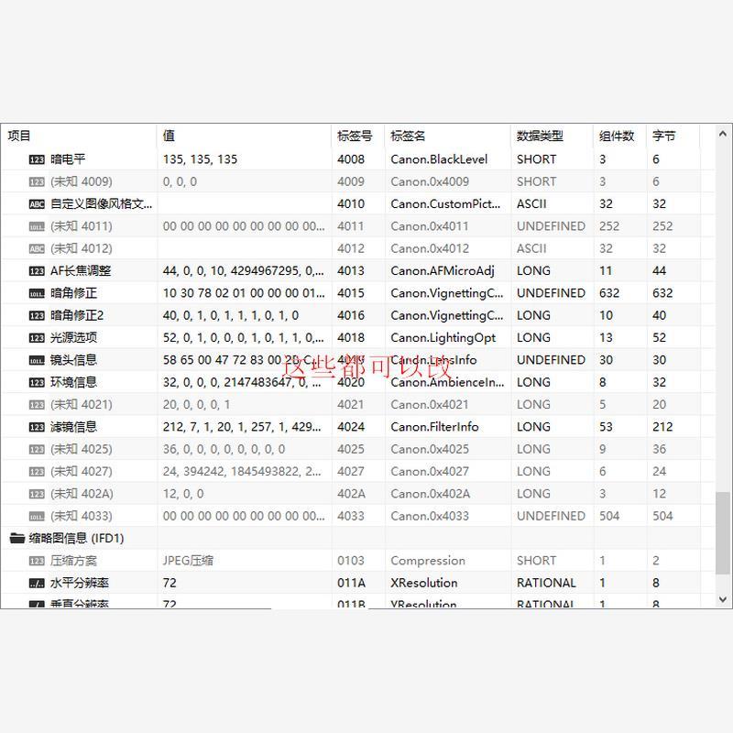Select component count 53

606,427
